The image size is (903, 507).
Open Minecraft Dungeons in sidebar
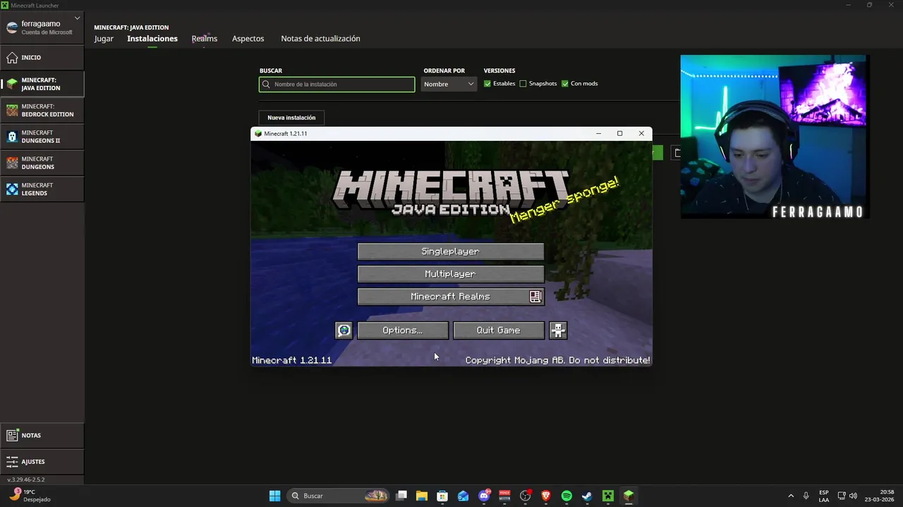tap(42, 163)
